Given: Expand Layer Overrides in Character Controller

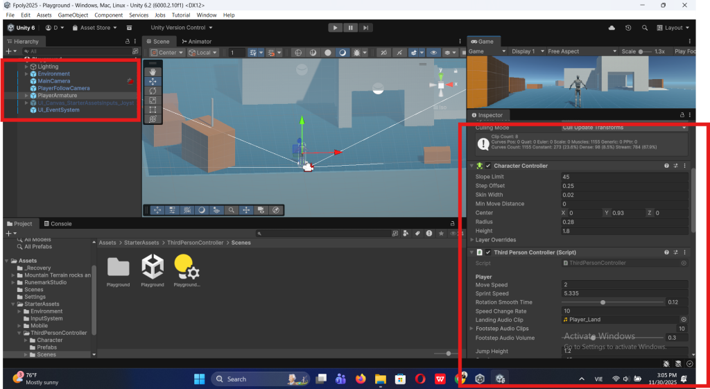Looking at the screenshot, I should pyautogui.click(x=471, y=240).
